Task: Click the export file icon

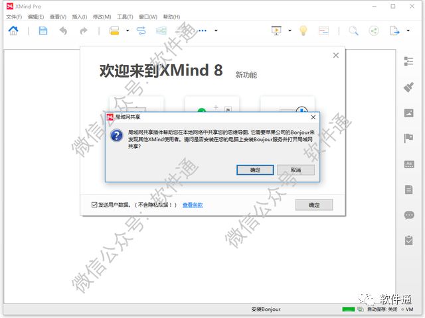Action: click(394, 30)
